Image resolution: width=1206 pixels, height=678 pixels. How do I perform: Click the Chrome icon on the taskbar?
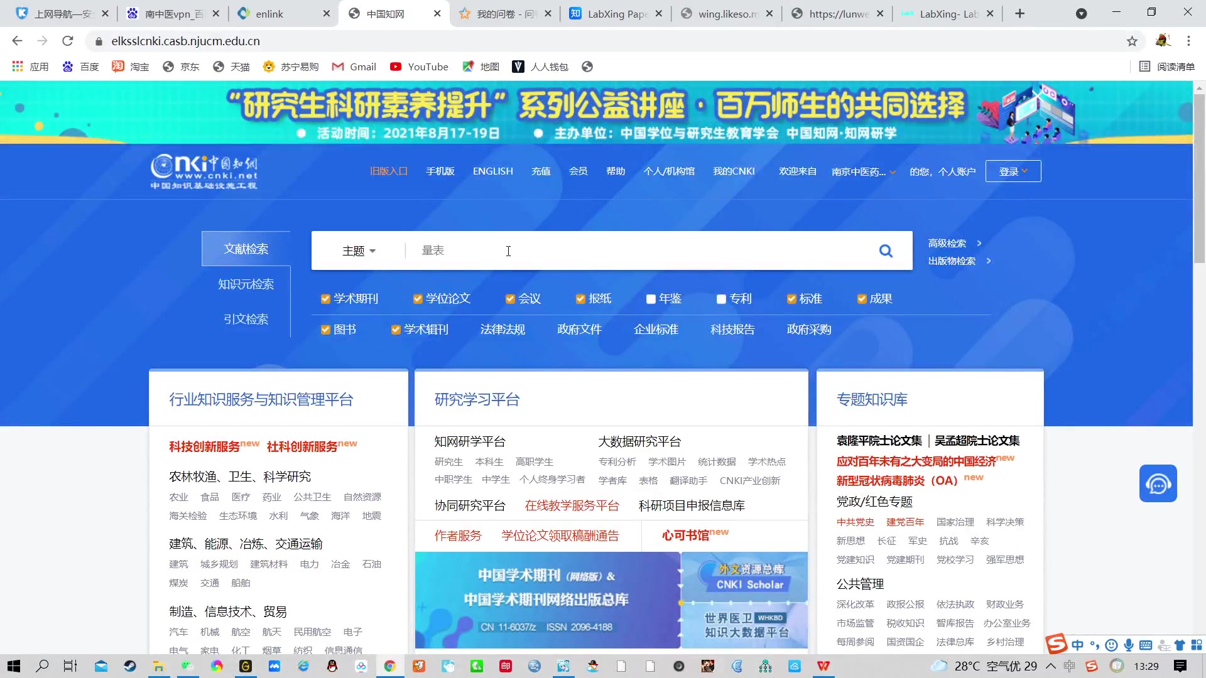pos(390,666)
